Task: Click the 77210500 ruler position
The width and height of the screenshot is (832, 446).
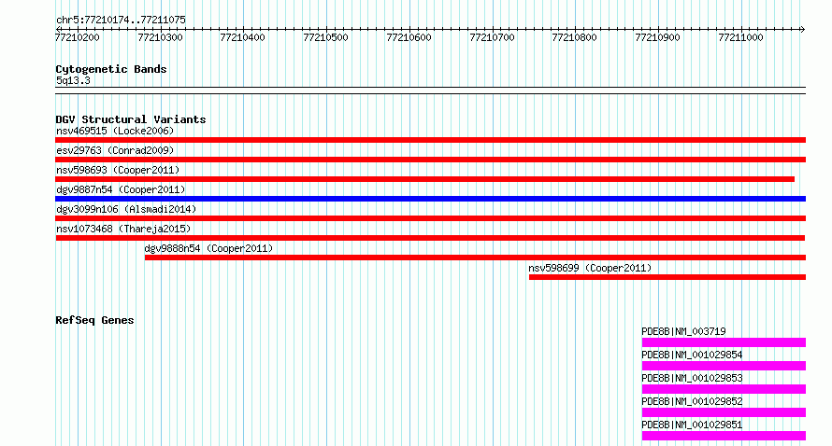Action: [x=326, y=37]
